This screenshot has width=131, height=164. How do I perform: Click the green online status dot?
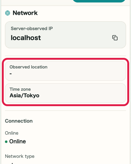tap(6, 142)
